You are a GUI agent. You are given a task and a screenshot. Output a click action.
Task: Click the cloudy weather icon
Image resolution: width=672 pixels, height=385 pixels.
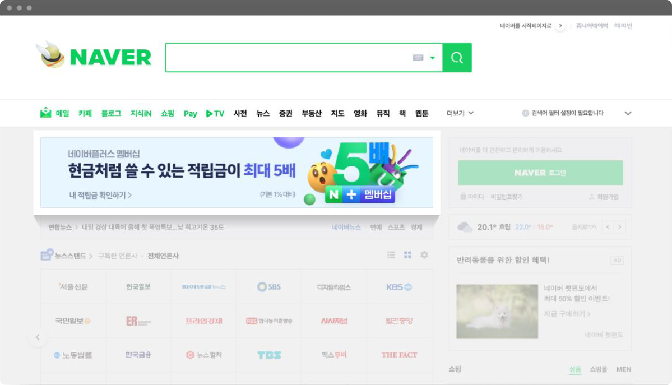pos(465,227)
